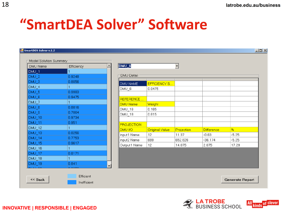Click the EFFICIENCY S... header cell
The image size is (285, 213).
point(161,84)
